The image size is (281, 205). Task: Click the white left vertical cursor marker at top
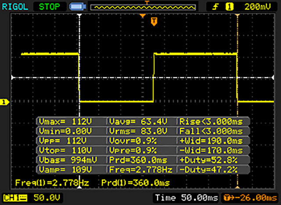[79, 15]
